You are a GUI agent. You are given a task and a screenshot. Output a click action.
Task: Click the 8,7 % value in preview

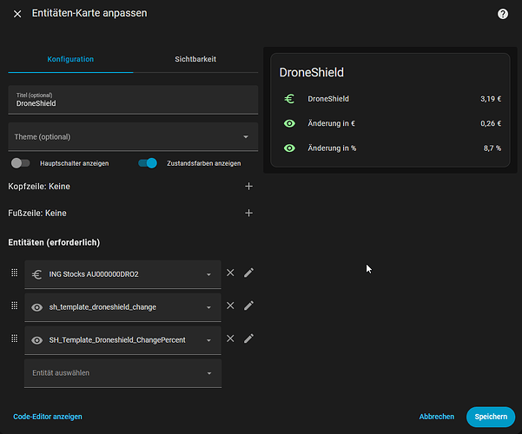click(x=492, y=148)
